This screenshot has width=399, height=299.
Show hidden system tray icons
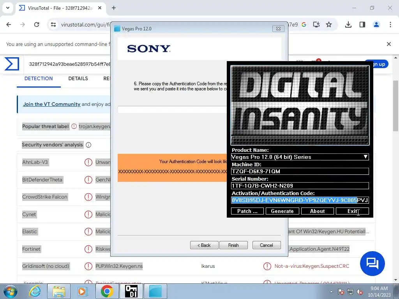tap(331, 292)
